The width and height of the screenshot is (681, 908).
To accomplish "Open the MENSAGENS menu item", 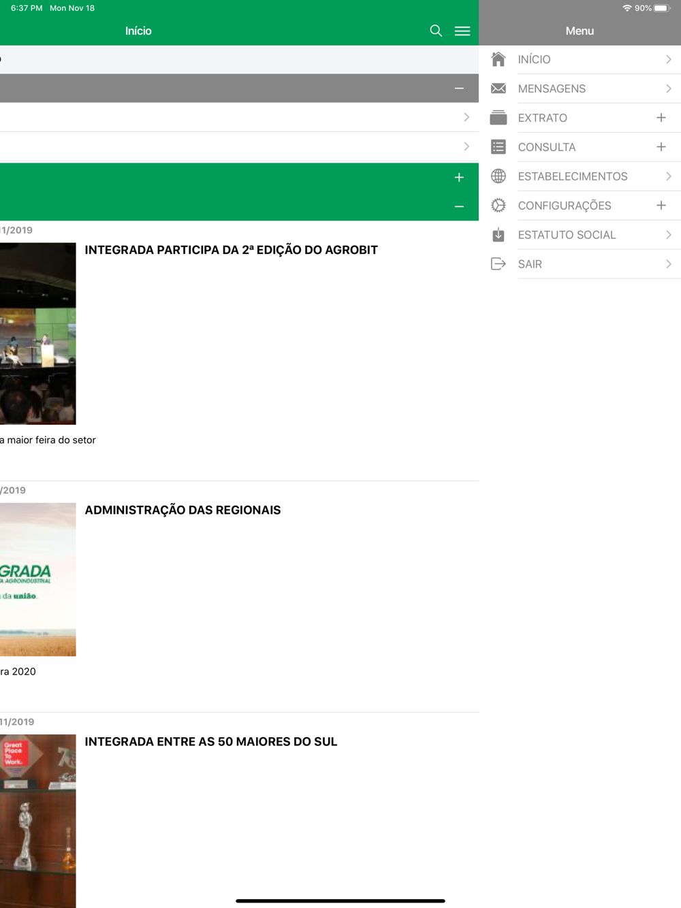I will (x=580, y=89).
